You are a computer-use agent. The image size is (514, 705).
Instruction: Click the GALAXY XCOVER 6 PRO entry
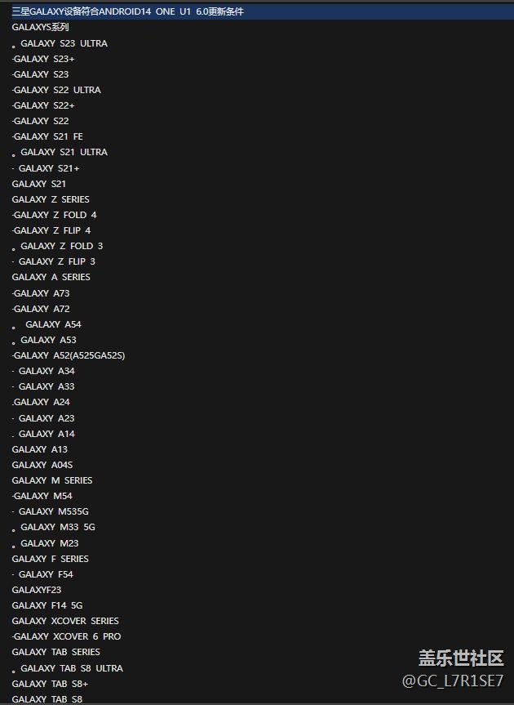tap(67, 636)
